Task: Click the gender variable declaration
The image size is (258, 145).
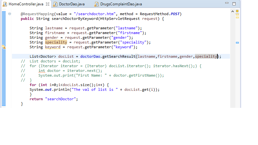Action: [x=52, y=38]
